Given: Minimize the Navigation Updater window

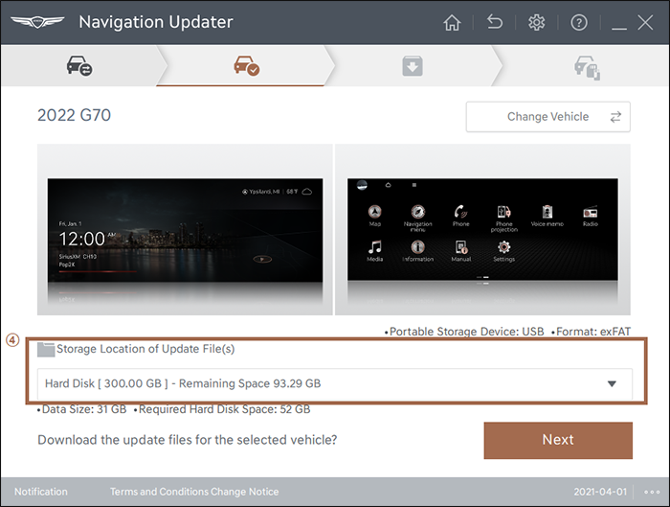Looking at the screenshot, I should coord(618,28).
